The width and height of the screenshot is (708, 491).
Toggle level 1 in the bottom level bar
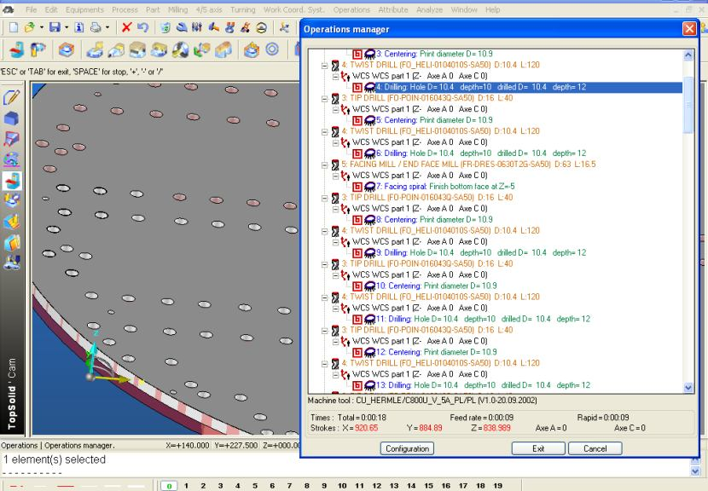[186, 486]
